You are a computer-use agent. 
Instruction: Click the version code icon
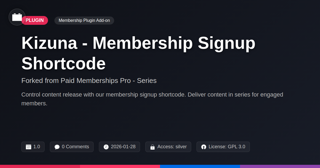click(29, 147)
